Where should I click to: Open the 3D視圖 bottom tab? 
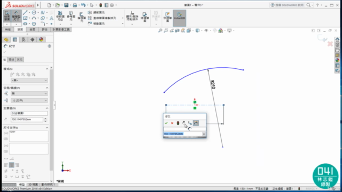(x=33, y=185)
